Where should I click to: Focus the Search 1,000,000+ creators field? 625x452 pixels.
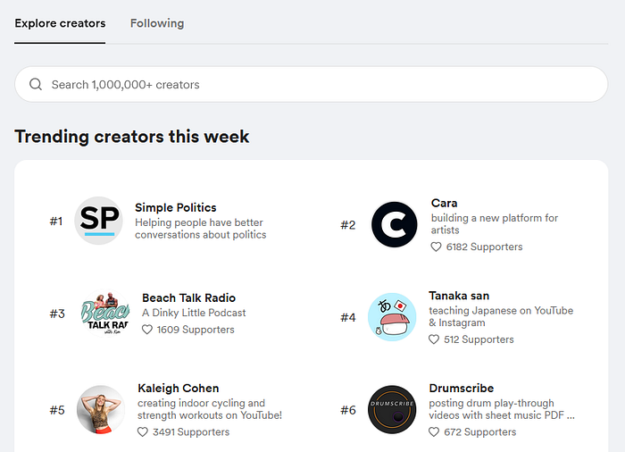tap(312, 84)
